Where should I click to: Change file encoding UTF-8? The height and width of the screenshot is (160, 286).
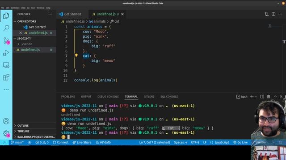(x=195, y=142)
